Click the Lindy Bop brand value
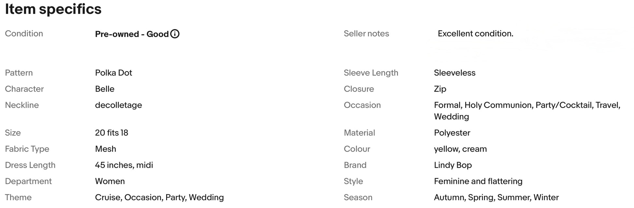 [453, 165]
